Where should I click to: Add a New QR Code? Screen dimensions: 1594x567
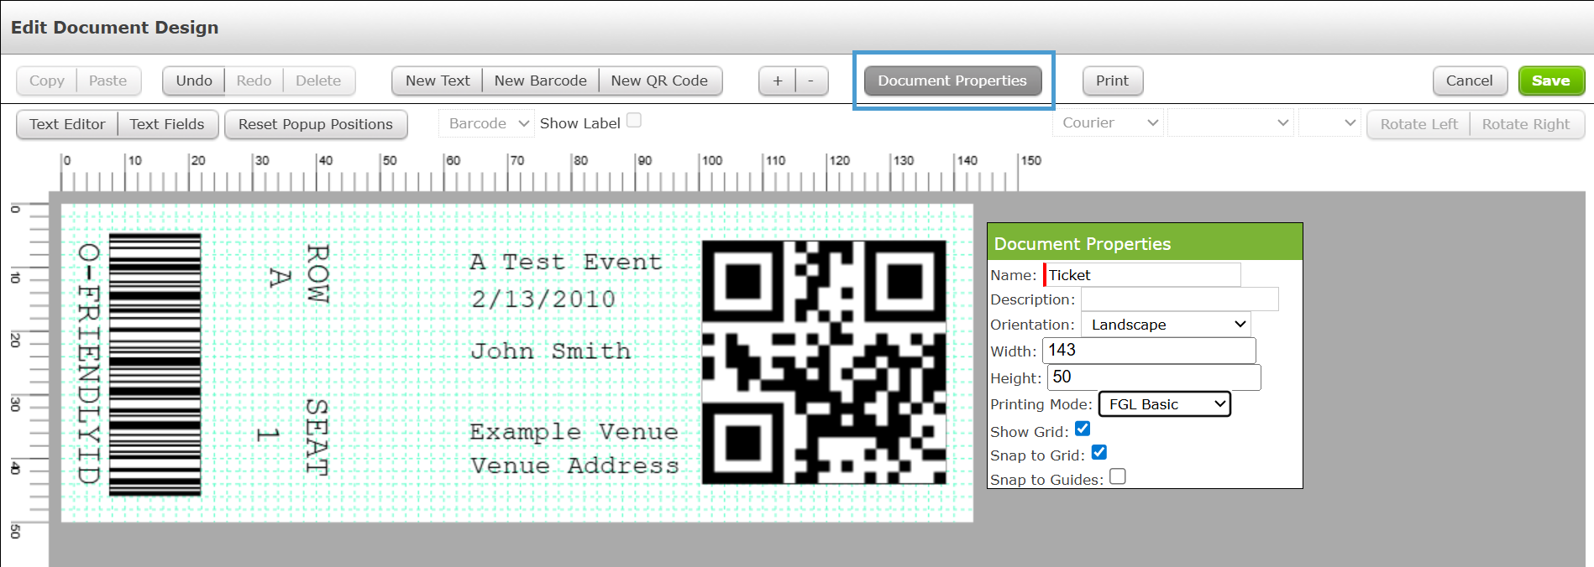click(x=659, y=81)
